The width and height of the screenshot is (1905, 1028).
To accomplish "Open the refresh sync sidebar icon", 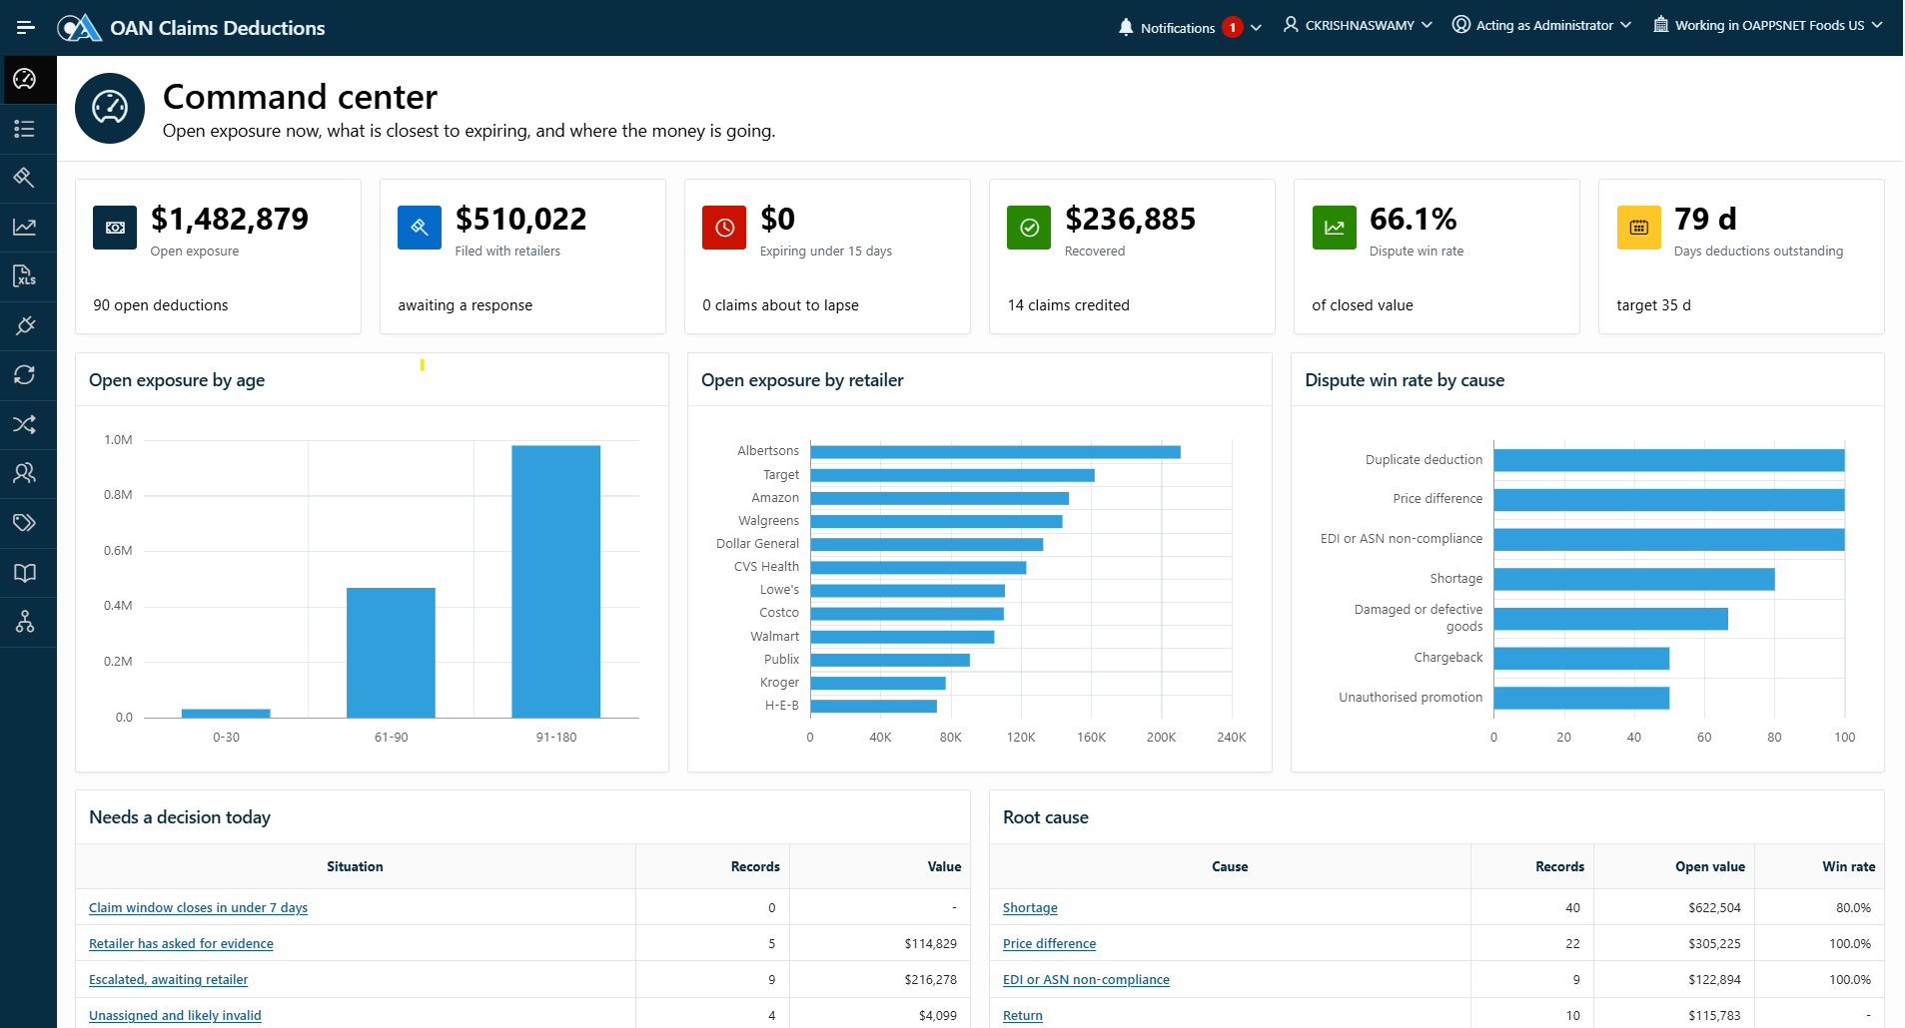I will click(25, 375).
